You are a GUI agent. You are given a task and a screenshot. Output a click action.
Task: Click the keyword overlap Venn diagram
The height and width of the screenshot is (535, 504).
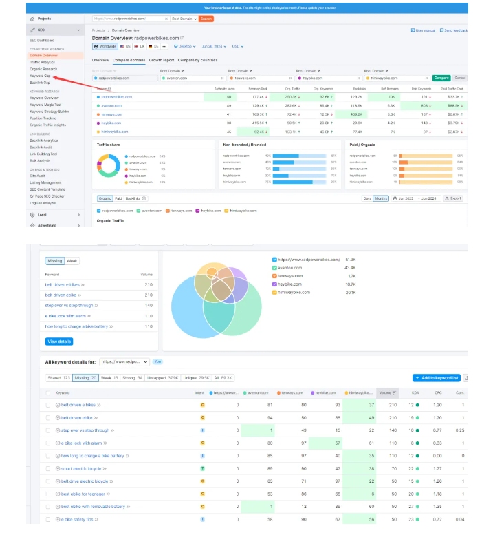tap(217, 300)
